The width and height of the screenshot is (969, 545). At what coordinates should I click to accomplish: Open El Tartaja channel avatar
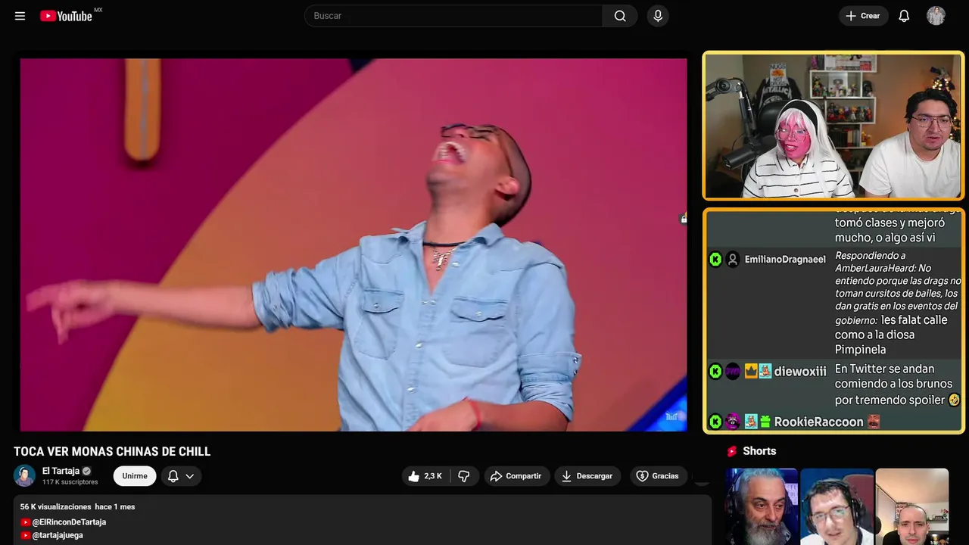coord(25,475)
